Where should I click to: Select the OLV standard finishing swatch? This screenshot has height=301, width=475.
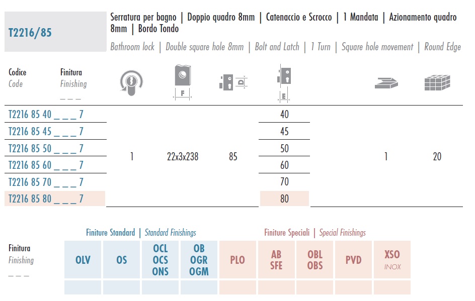[83, 260]
